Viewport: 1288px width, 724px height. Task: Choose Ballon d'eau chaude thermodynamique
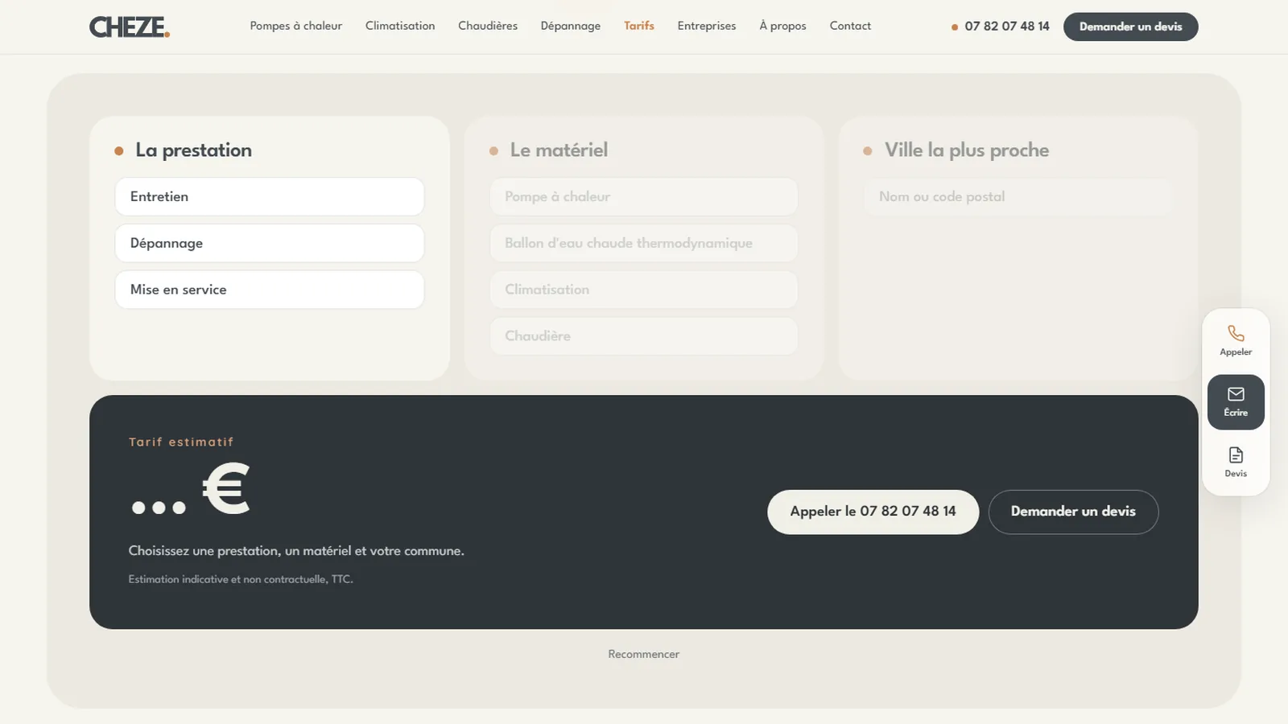pyautogui.click(x=644, y=243)
